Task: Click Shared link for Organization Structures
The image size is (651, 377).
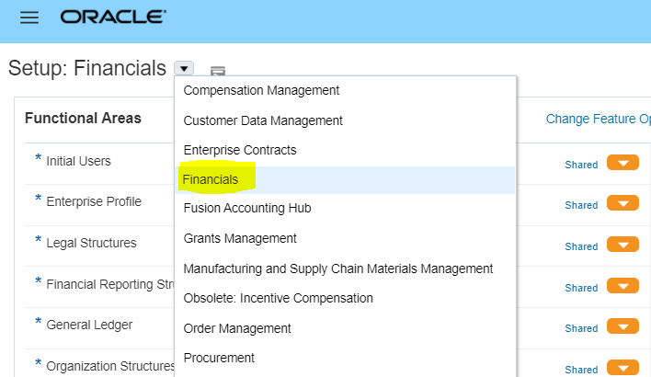Action: click(x=581, y=370)
